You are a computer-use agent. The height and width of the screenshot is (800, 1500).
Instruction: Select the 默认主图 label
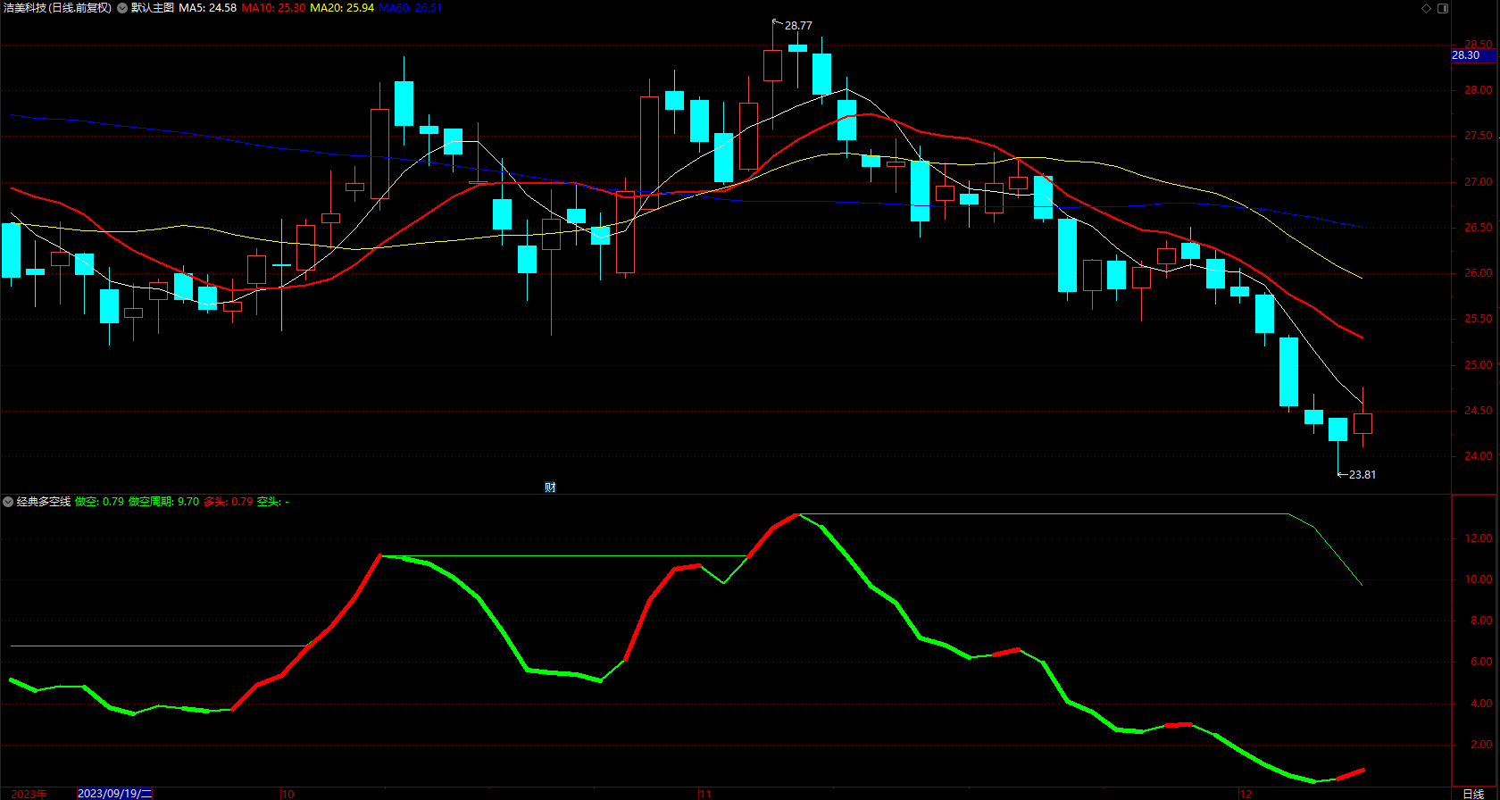153,8
